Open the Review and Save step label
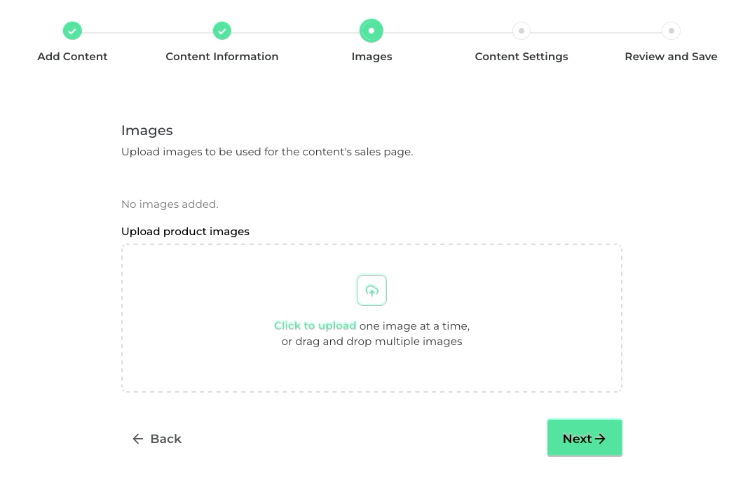This screenshot has height=478, width=736. pos(671,57)
